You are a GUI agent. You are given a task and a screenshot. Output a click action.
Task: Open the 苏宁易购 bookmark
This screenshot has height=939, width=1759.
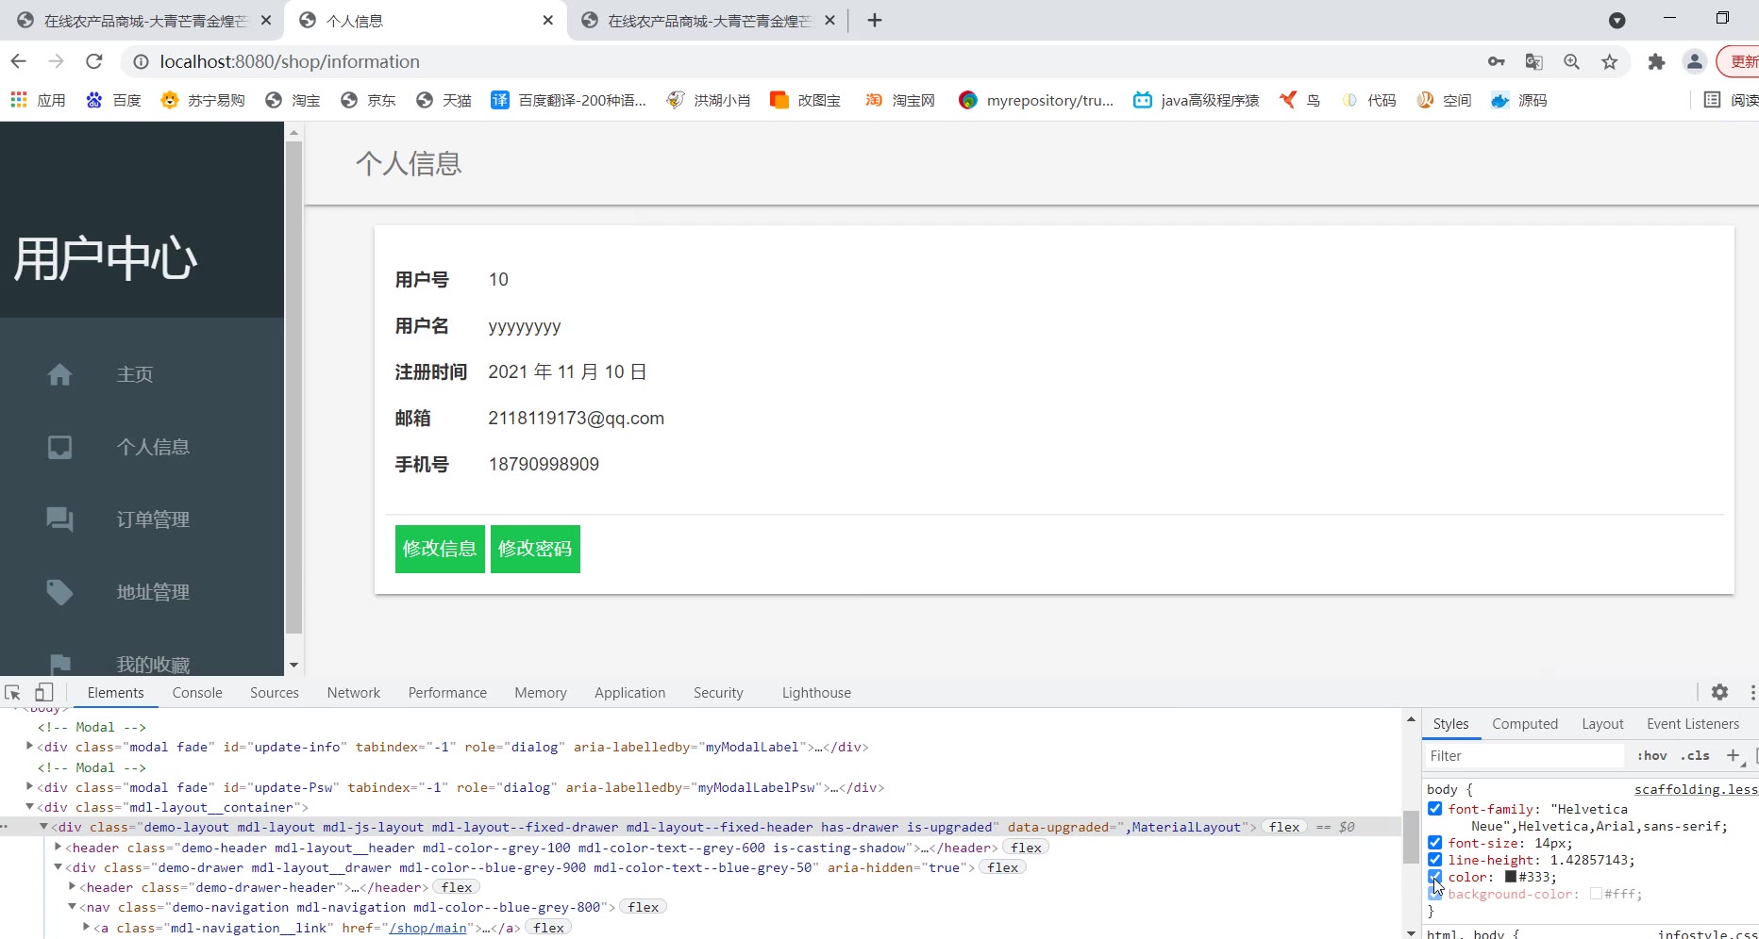coord(203,100)
